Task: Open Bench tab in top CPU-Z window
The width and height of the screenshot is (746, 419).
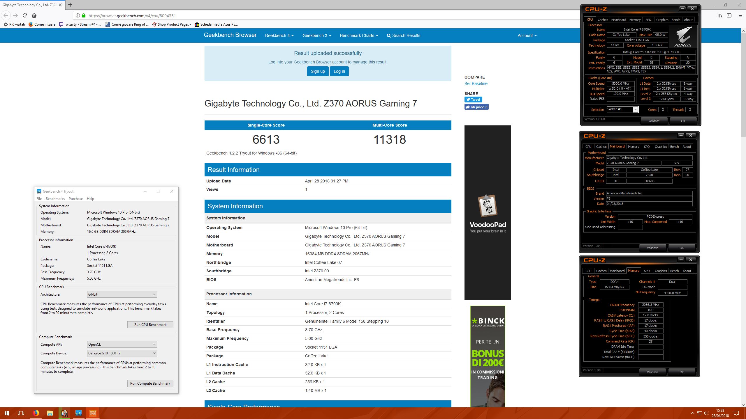Action: 676,20
